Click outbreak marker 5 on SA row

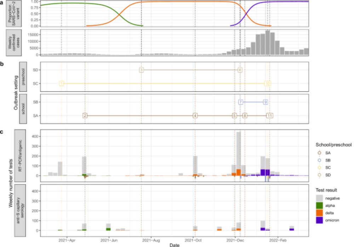coord(234,116)
